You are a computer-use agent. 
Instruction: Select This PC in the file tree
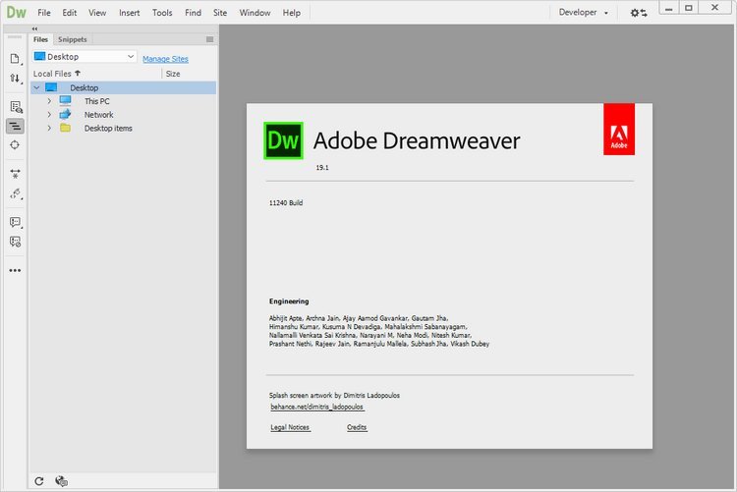point(97,101)
